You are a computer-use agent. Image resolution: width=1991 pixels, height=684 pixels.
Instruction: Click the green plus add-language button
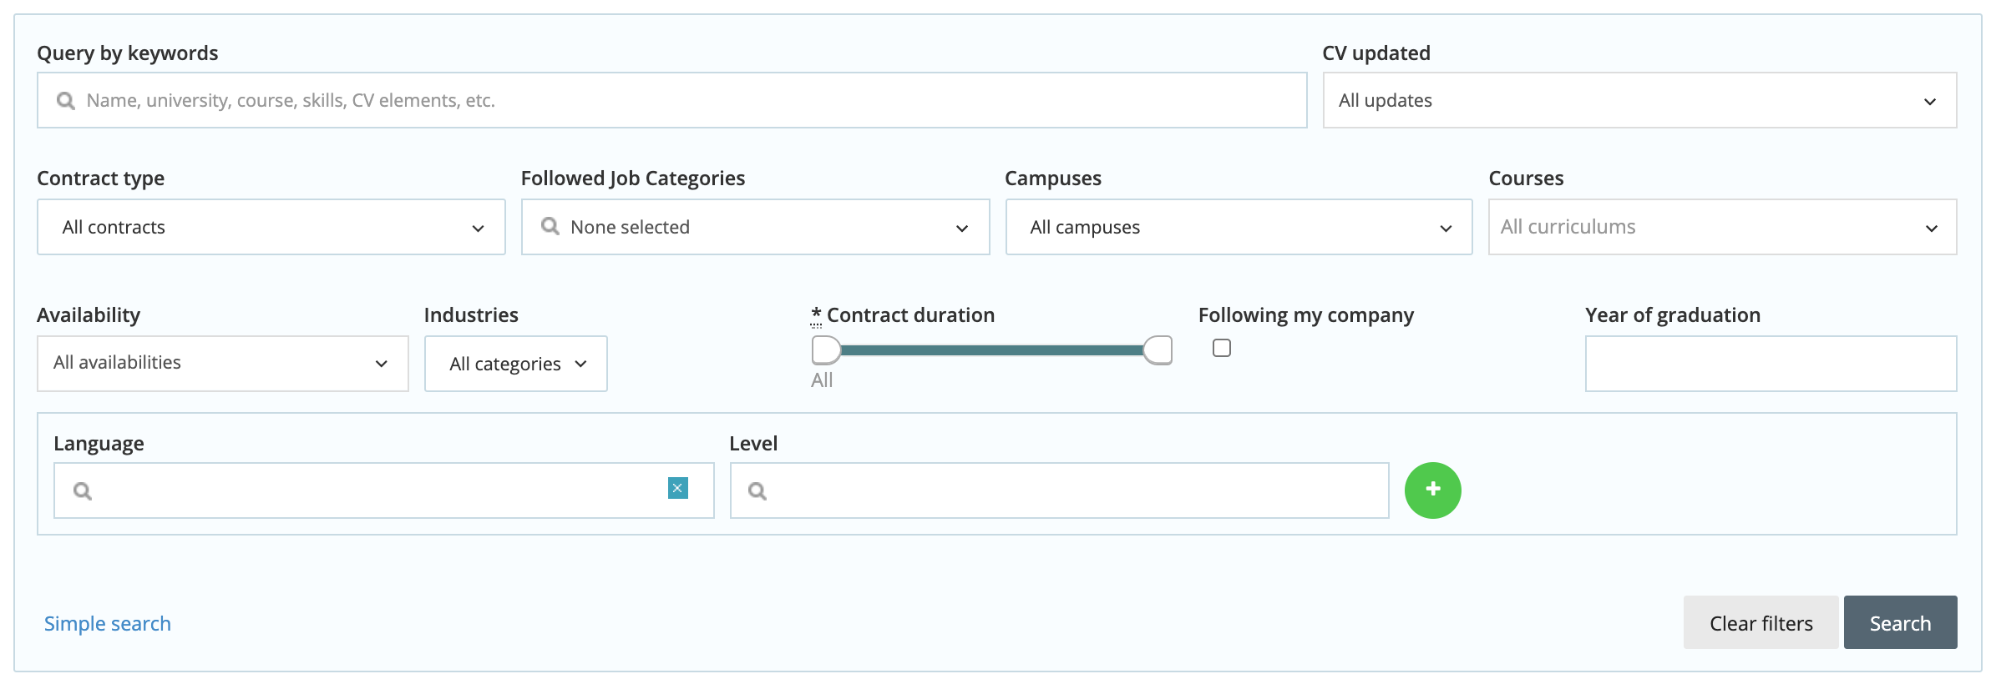(1432, 490)
